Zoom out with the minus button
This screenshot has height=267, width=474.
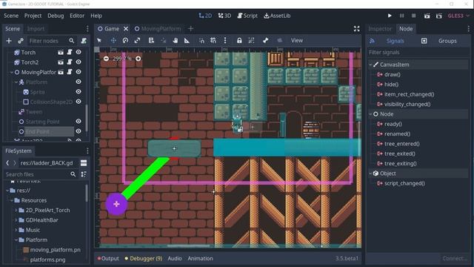coord(106,59)
